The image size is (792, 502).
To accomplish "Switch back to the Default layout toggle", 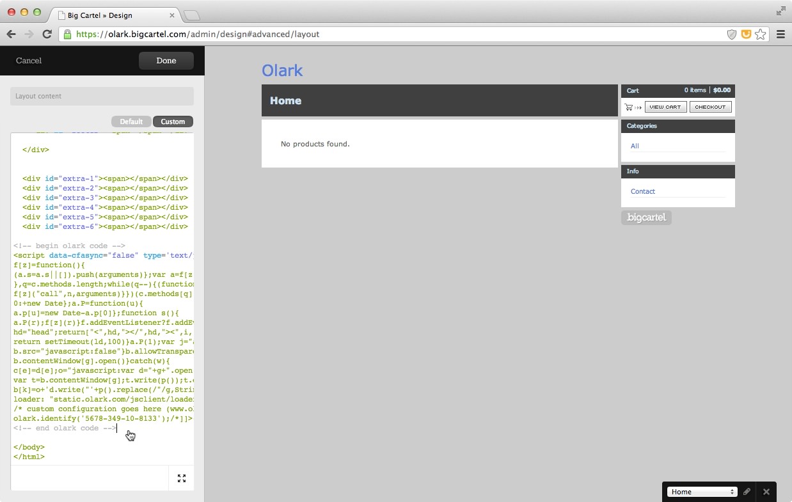I will (131, 121).
